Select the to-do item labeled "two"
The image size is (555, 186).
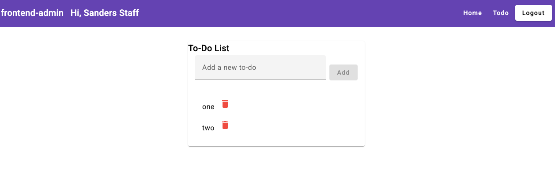(x=208, y=128)
